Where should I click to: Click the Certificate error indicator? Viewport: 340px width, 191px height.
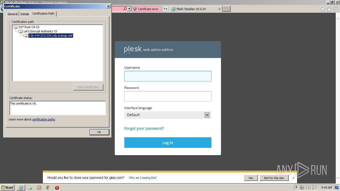click(147, 9)
